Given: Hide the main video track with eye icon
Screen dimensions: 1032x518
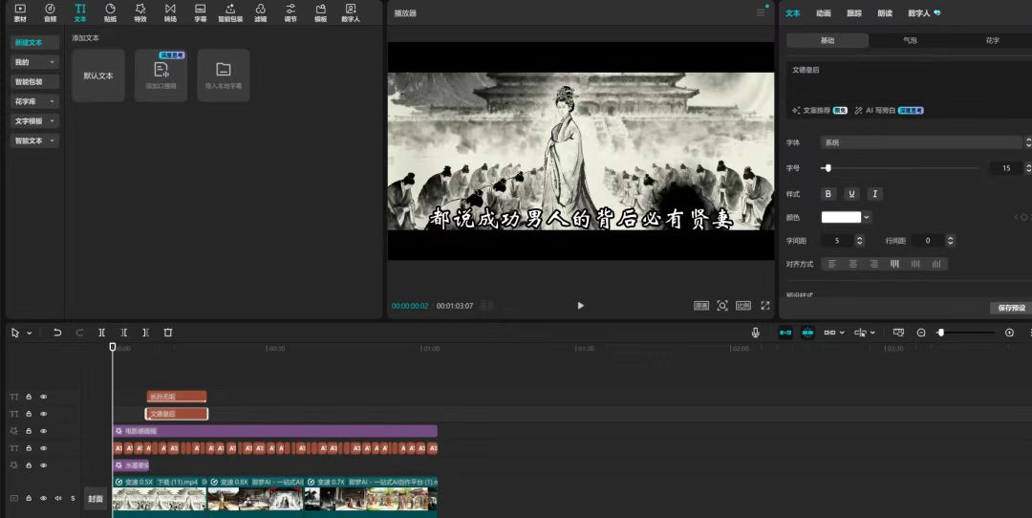Looking at the screenshot, I should pyautogui.click(x=43, y=498).
